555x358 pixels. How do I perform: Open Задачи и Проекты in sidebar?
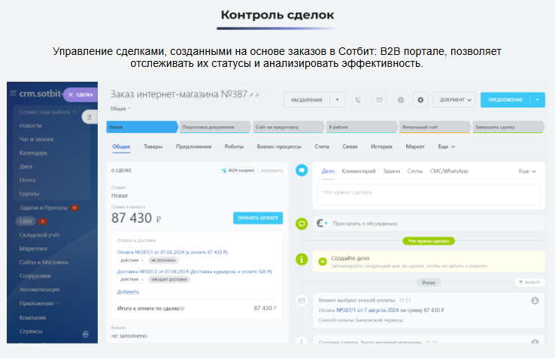(x=42, y=207)
